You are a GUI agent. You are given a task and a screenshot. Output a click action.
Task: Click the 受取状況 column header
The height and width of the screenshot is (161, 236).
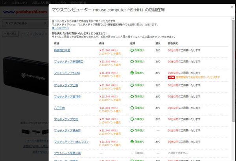[x=173, y=44]
